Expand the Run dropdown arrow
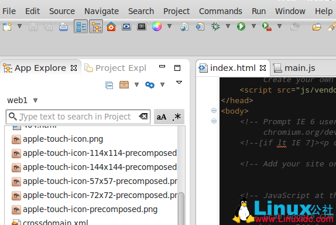336x225 pixels. coord(253,26)
